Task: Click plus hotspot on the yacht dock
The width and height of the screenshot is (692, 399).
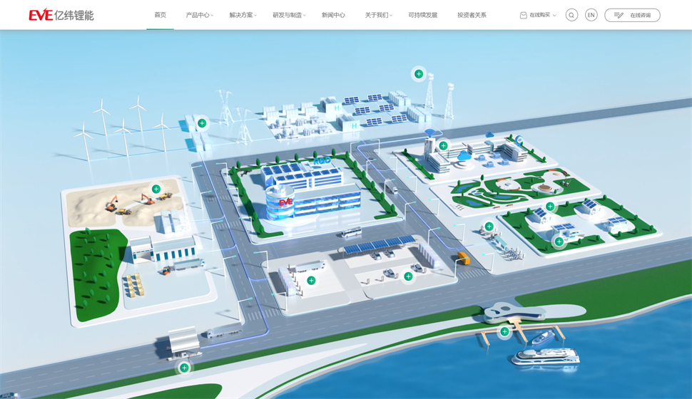Action: (504, 331)
